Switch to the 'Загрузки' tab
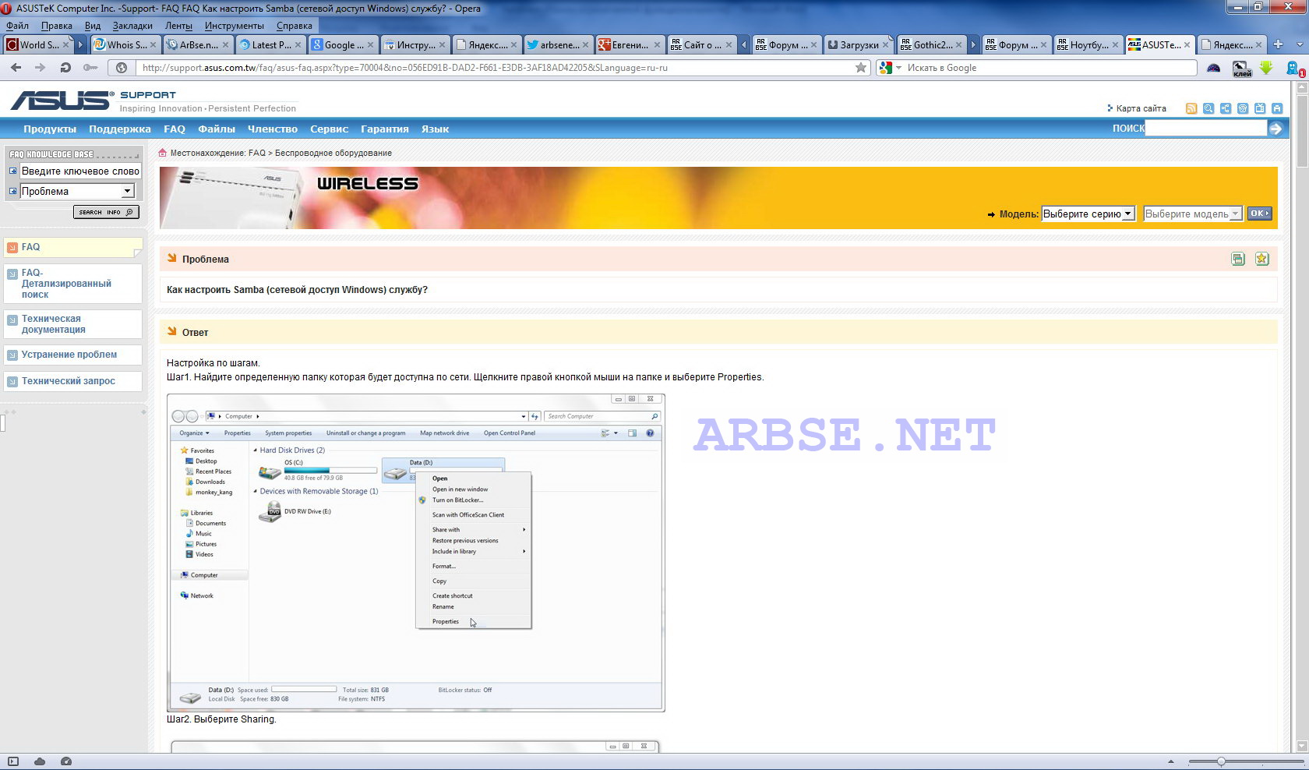 pos(858,44)
